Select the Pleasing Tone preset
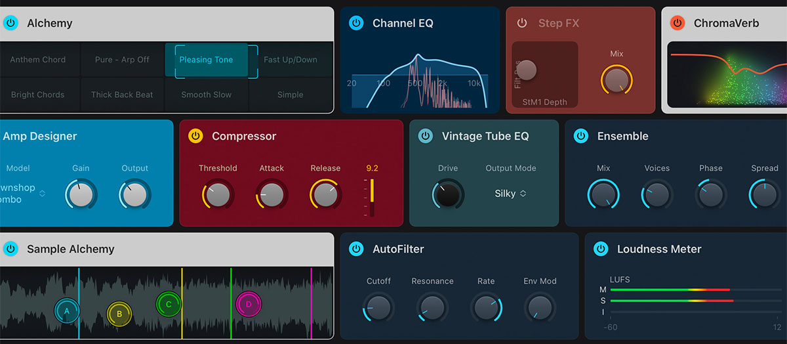787x344 pixels. (206, 60)
